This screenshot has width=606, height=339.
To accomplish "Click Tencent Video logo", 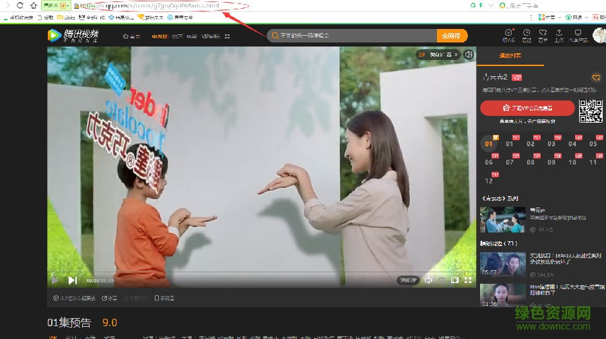I will (x=73, y=36).
